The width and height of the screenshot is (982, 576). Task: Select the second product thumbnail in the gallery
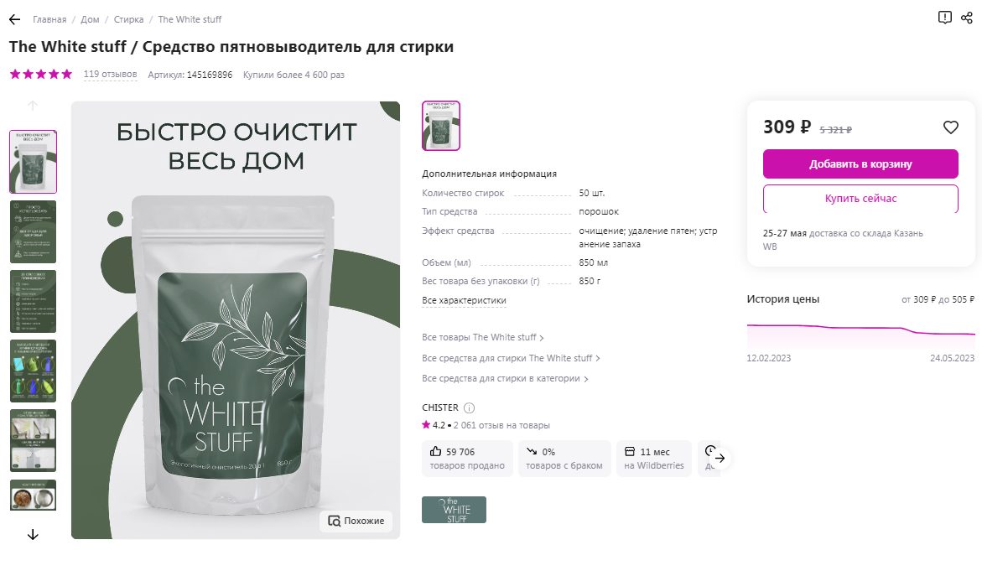pos(34,231)
